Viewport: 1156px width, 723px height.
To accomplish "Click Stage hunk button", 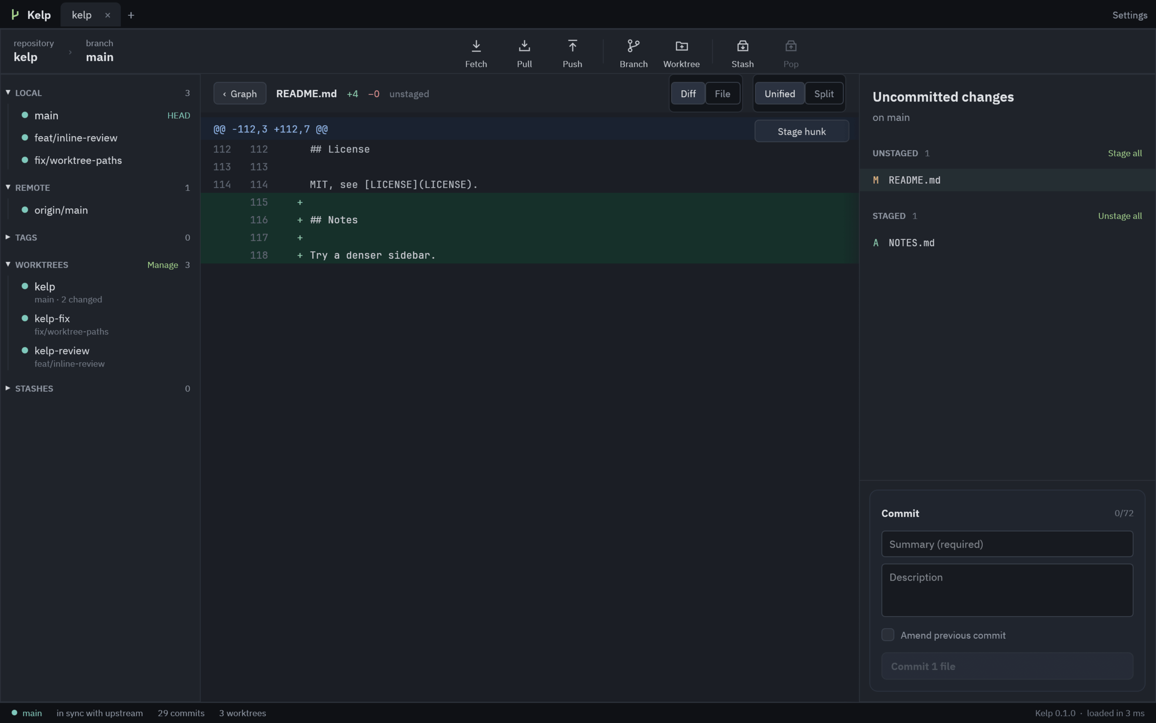I will coord(801,131).
